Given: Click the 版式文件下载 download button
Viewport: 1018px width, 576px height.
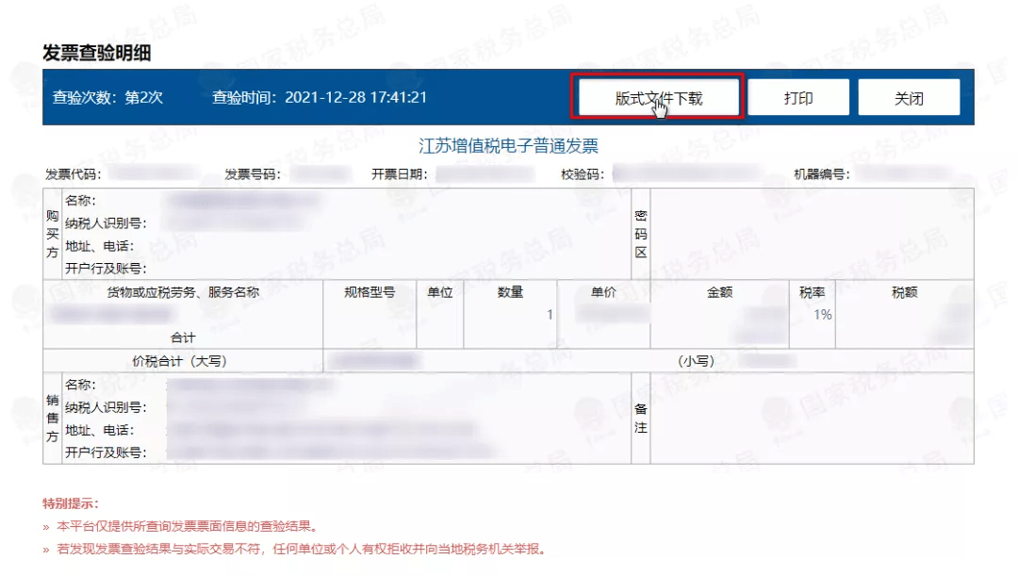Looking at the screenshot, I should pos(658,98).
